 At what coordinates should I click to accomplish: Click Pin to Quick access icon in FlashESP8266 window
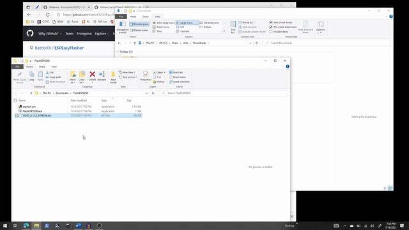coord(20,77)
